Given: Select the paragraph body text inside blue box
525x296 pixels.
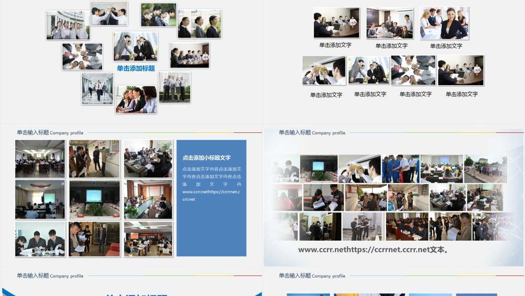Looking at the screenshot, I should (x=212, y=184).
